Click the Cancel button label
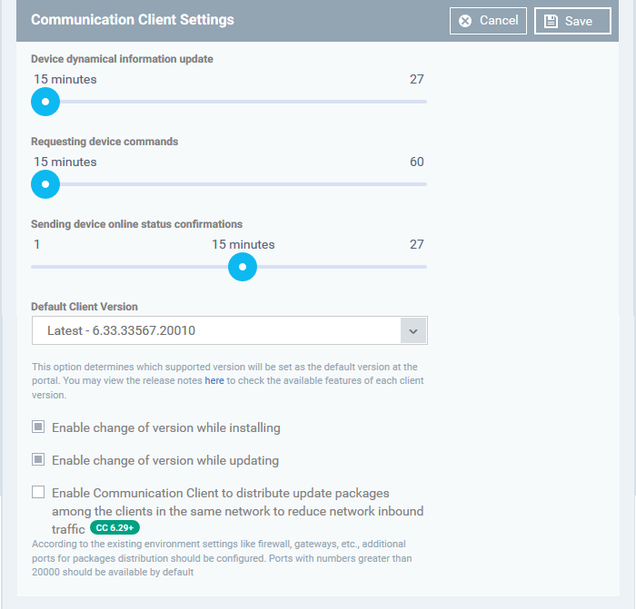This screenshot has height=609, width=636. pyautogui.click(x=499, y=20)
